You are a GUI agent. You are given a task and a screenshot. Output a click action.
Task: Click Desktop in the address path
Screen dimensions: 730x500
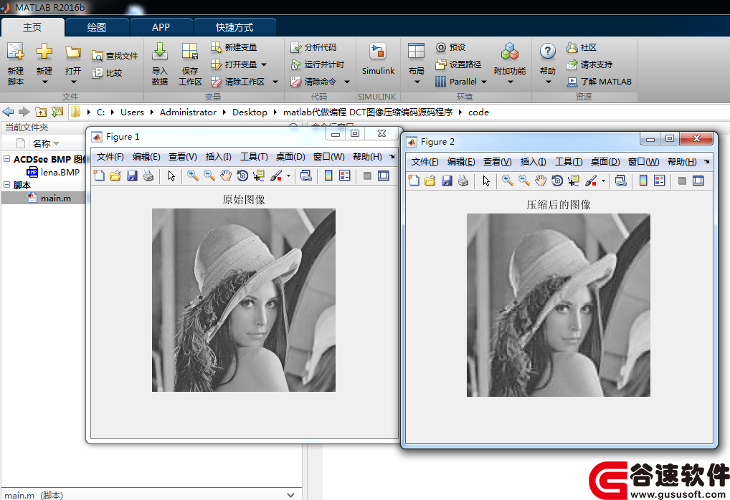pyautogui.click(x=250, y=112)
